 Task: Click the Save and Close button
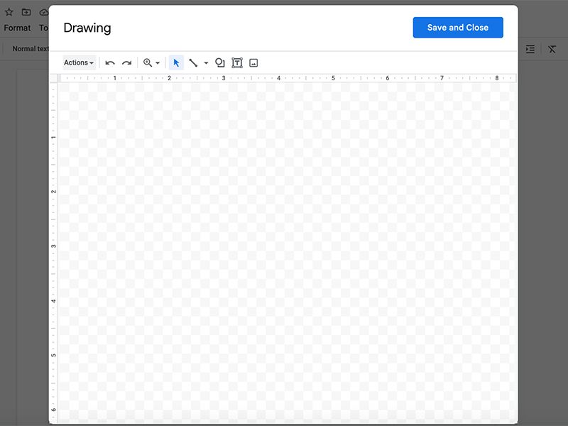click(x=458, y=27)
